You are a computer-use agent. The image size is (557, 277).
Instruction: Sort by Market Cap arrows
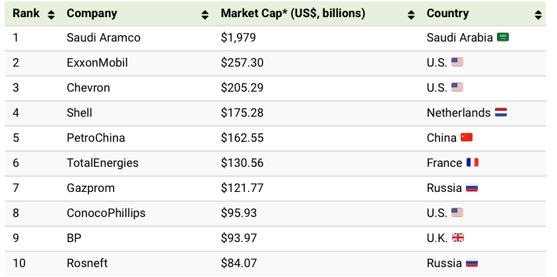pyautogui.click(x=412, y=14)
